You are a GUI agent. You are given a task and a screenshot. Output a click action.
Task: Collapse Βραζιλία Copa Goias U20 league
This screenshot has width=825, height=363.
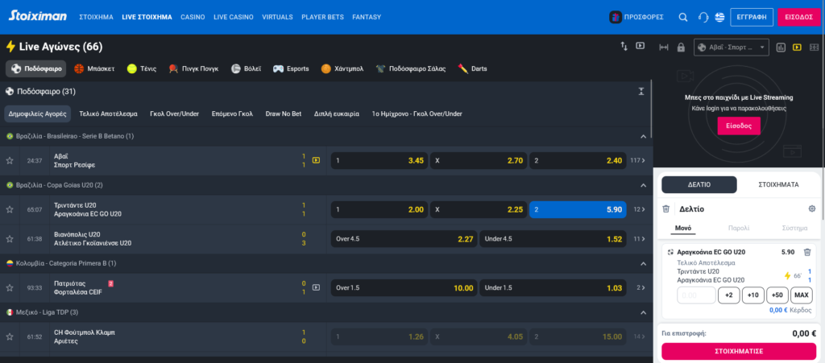643,185
